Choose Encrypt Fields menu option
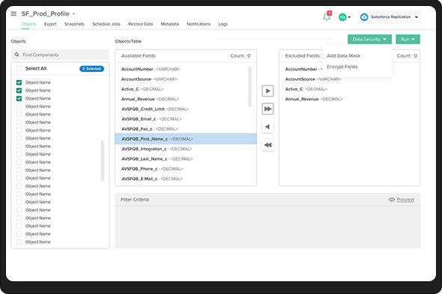Viewport: 442px width, 294px height. pos(342,67)
